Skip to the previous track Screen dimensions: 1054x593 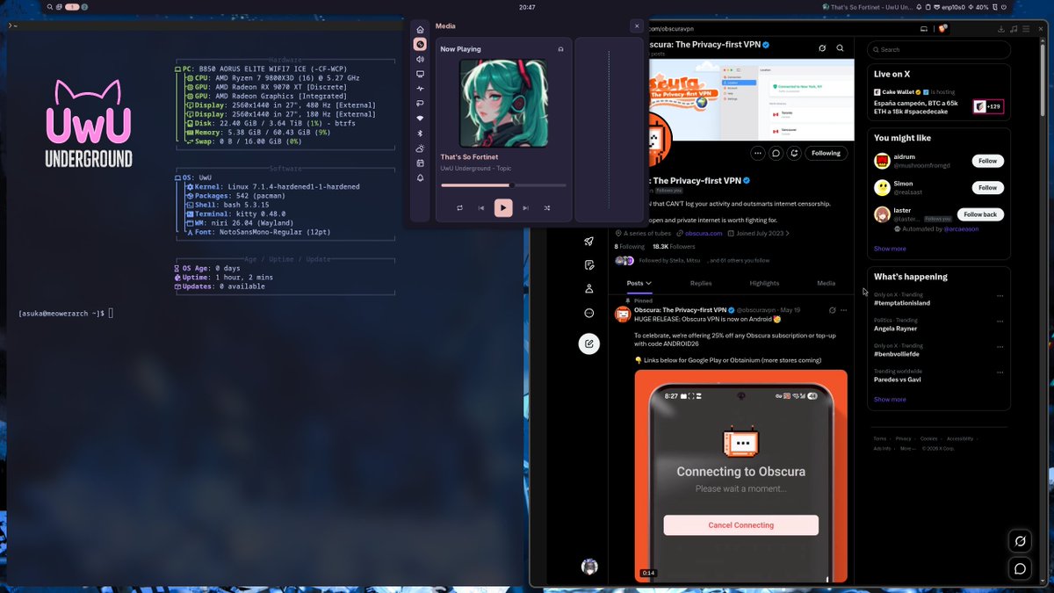click(481, 208)
